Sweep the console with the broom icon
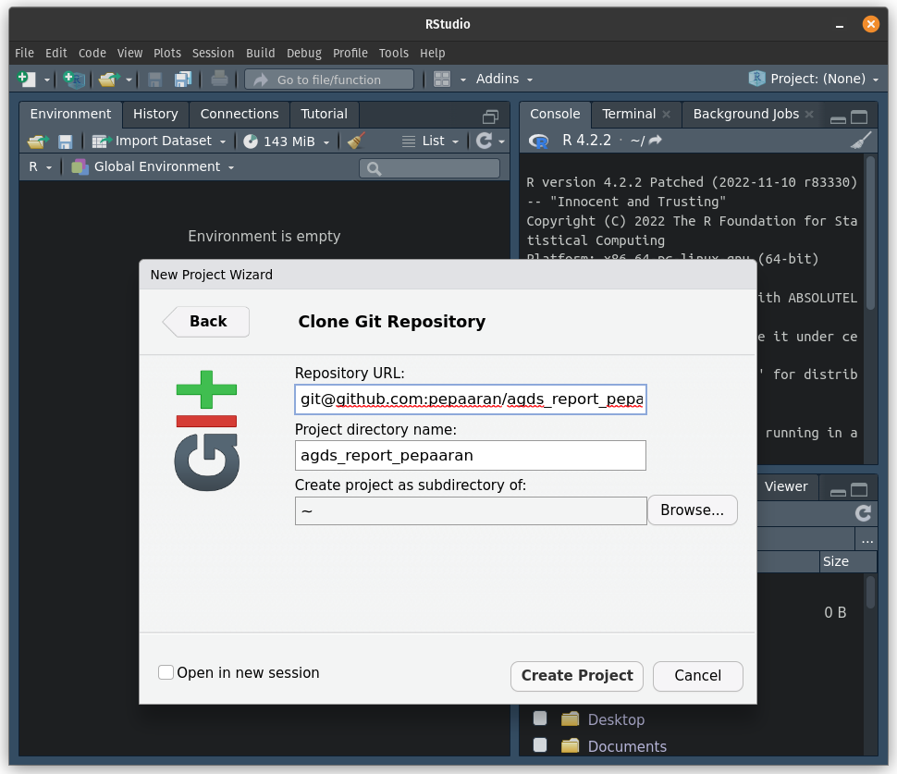Image resolution: width=897 pixels, height=774 pixels. pos(860,141)
